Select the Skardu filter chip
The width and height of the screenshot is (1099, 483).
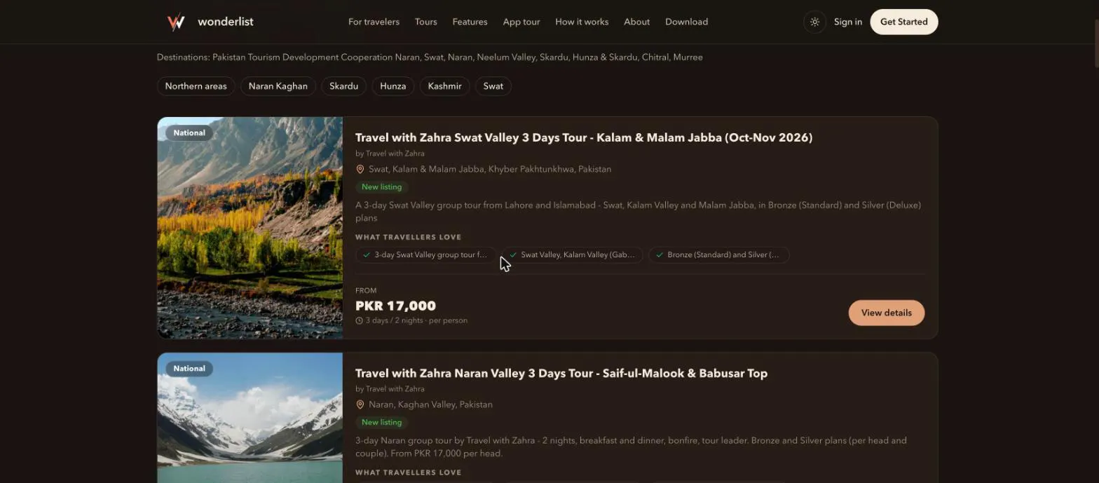[343, 86]
